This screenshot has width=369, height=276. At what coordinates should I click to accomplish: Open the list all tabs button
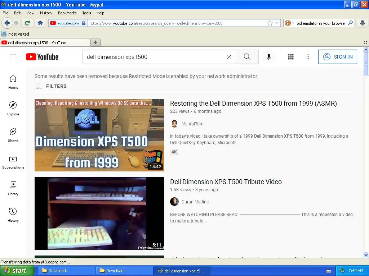point(365,42)
